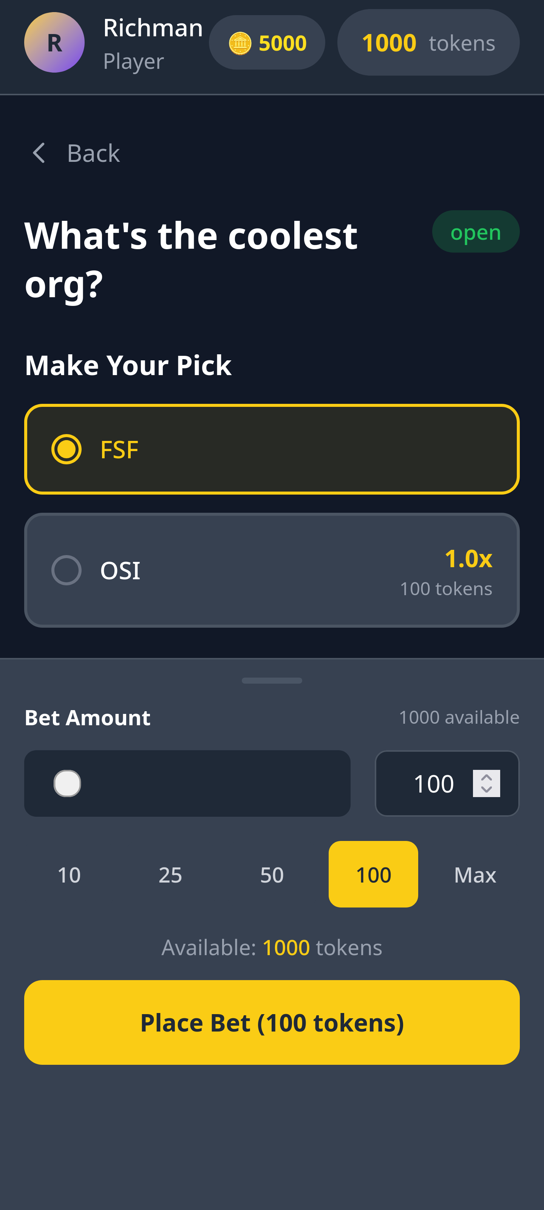Click the 5000 coins balance pill
544x1210 pixels.
(267, 42)
